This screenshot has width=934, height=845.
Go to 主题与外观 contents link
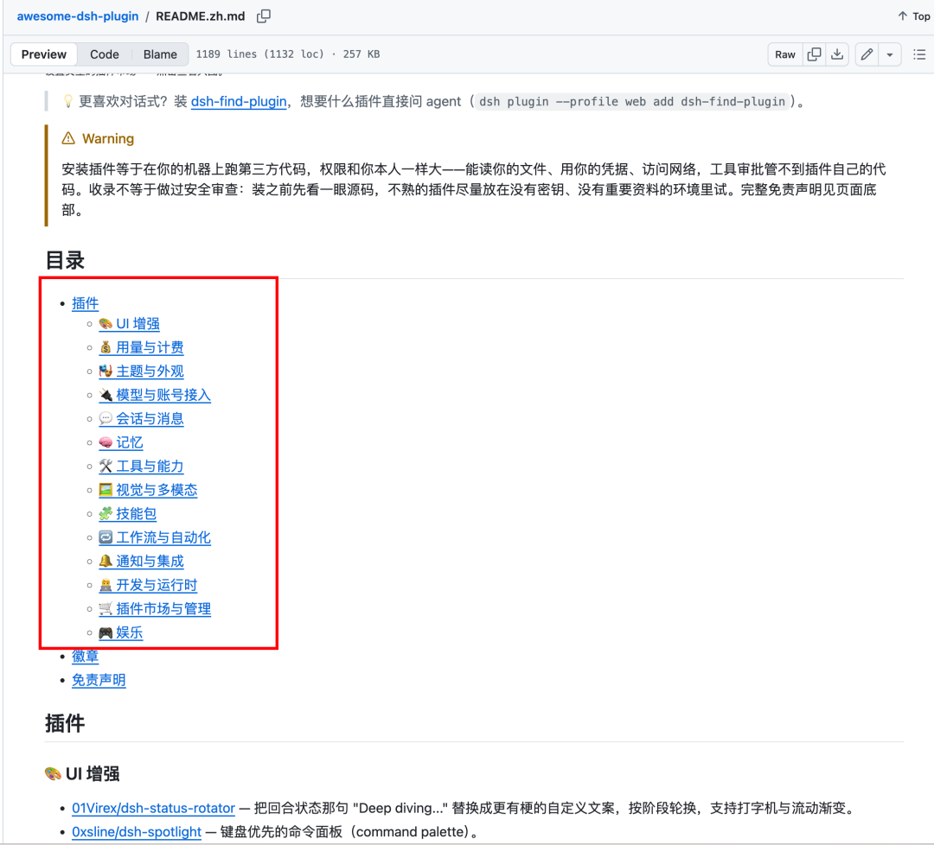[141, 372]
